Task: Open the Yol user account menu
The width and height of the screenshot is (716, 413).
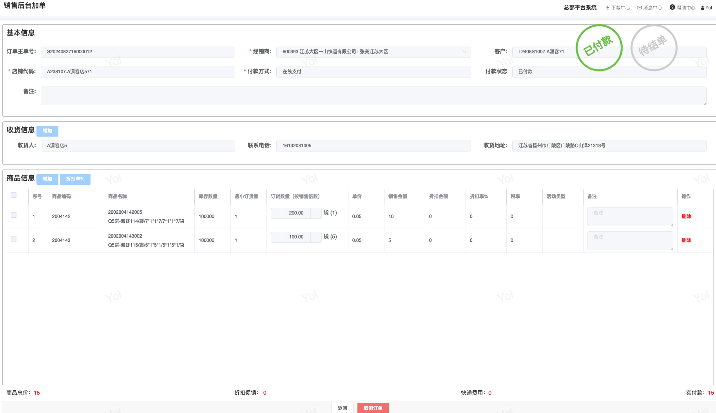Action: [706, 8]
